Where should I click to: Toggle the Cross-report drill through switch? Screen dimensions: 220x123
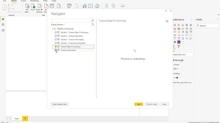point(176,69)
